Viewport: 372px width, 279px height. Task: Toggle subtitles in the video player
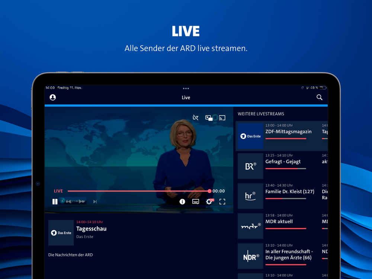coord(196,201)
